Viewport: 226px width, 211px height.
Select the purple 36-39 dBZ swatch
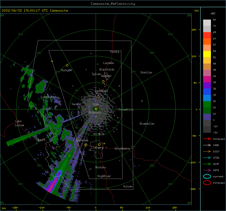tap(207, 85)
